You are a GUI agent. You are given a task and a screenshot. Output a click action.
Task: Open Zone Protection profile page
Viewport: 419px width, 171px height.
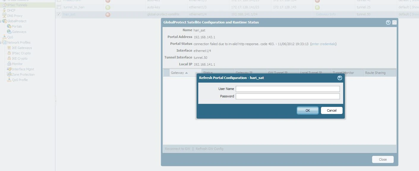[x=23, y=75]
